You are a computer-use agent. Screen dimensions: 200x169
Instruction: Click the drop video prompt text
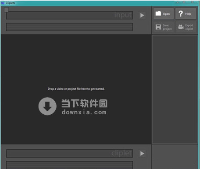click(x=76, y=89)
